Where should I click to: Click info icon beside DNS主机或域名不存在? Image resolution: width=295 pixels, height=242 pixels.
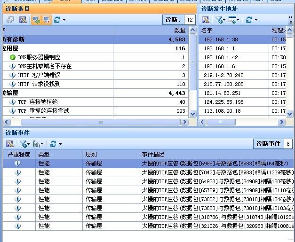coord(12,66)
